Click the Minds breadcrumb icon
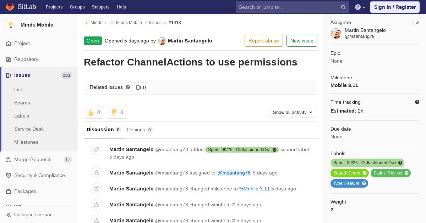This screenshot has height=223, width=426. pos(86,22)
